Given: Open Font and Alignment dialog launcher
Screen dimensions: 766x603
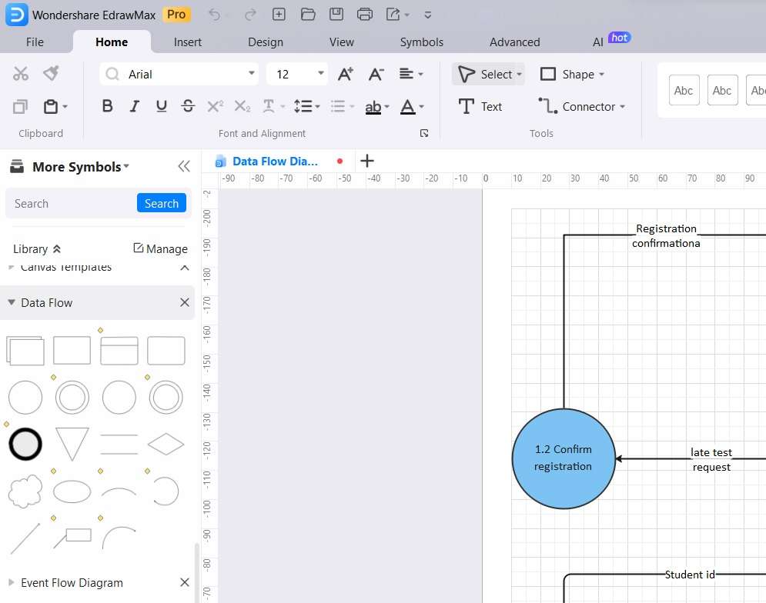Looking at the screenshot, I should pyautogui.click(x=424, y=133).
